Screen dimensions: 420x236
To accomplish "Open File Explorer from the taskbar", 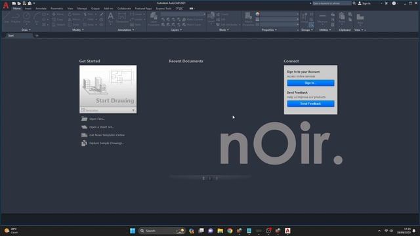I will 220,231.
